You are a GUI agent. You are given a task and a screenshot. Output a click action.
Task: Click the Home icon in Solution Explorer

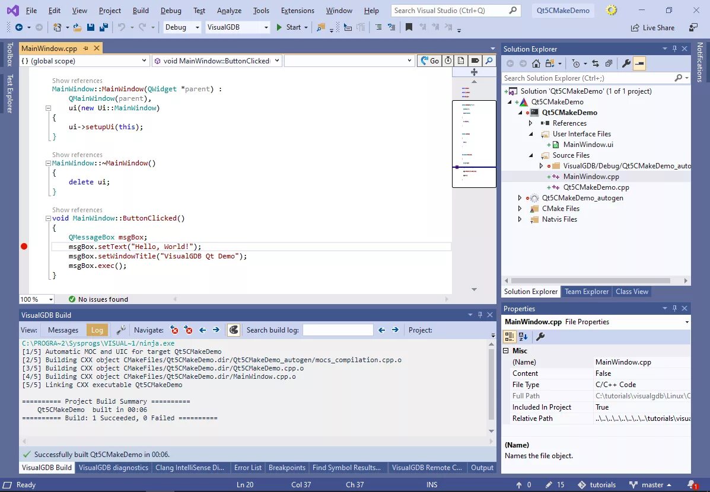pos(536,63)
